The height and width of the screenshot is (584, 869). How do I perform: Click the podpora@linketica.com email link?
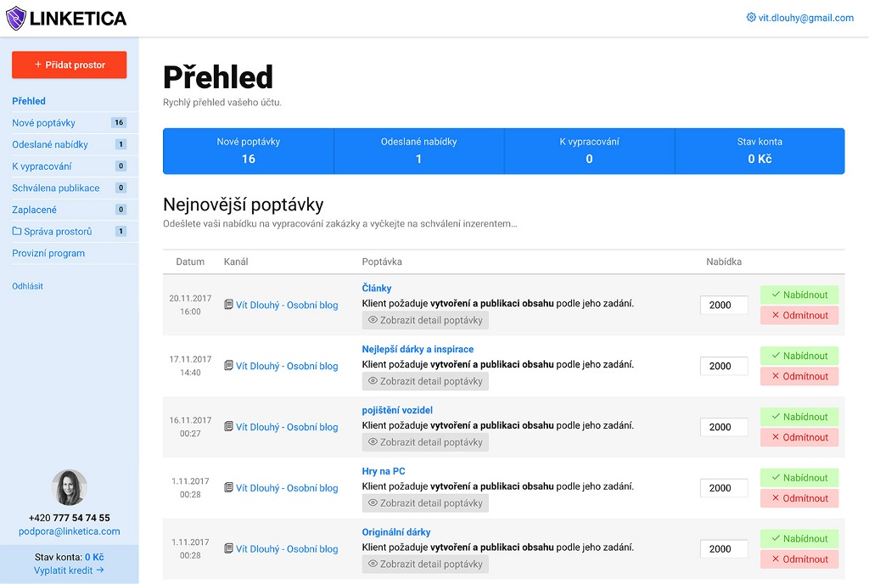(70, 531)
